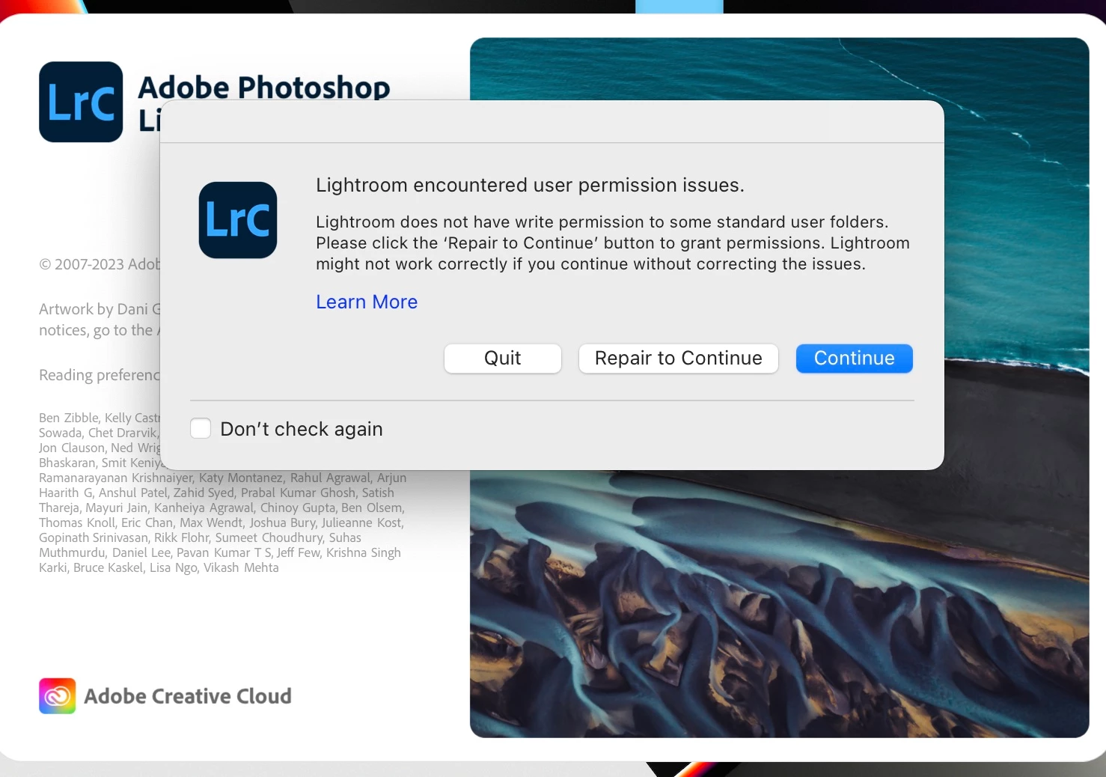This screenshot has height=777, width=1106.
Task: Click the 'Adobe Photoshop' title text
Action: pyautogui.click(x=264, y=87)
